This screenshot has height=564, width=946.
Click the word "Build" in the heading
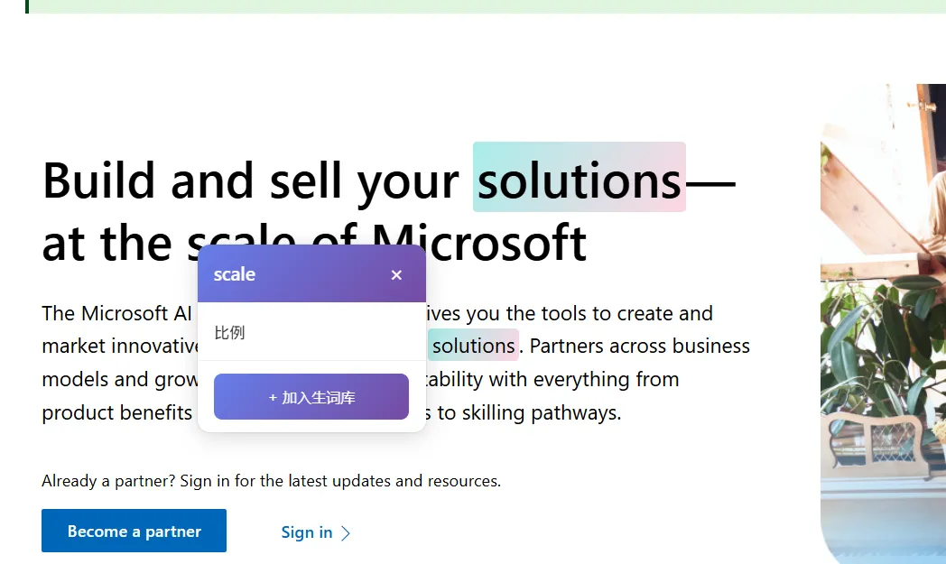point(99,180)
